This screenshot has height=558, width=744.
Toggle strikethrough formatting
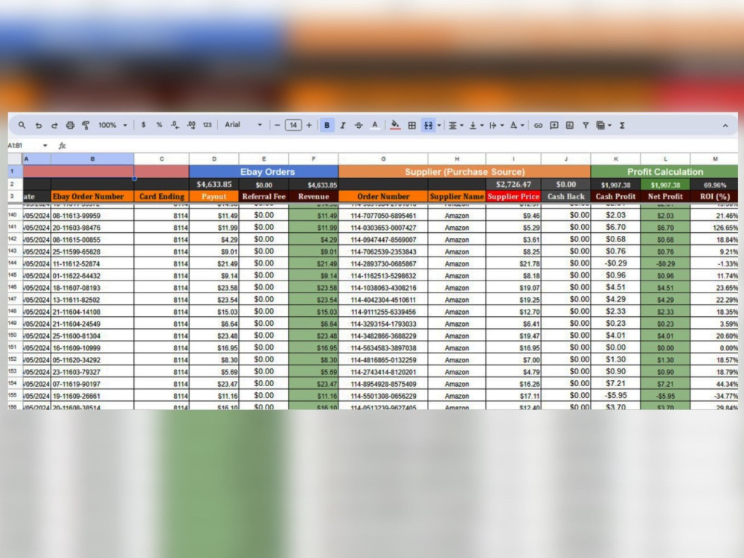click(x=359, y=125)
